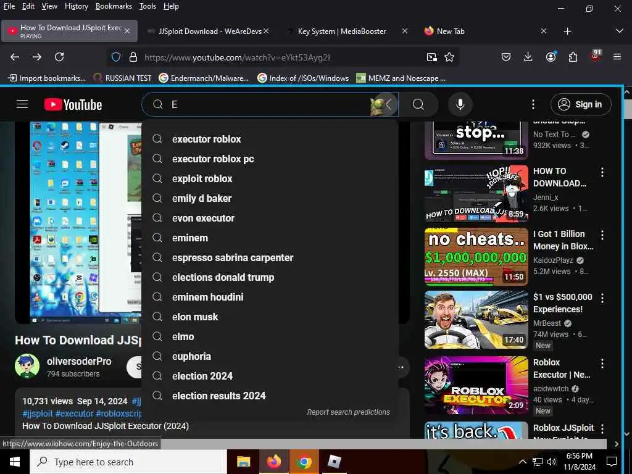Screen dimensions: 632x474
Task: Go back with the browser back arrow
Action: point(15,57)
